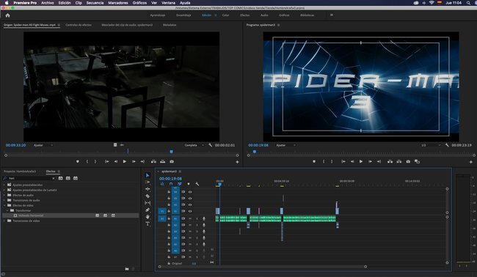Select the Slip tool
The image size is (477, 277).
coord(148,202)
